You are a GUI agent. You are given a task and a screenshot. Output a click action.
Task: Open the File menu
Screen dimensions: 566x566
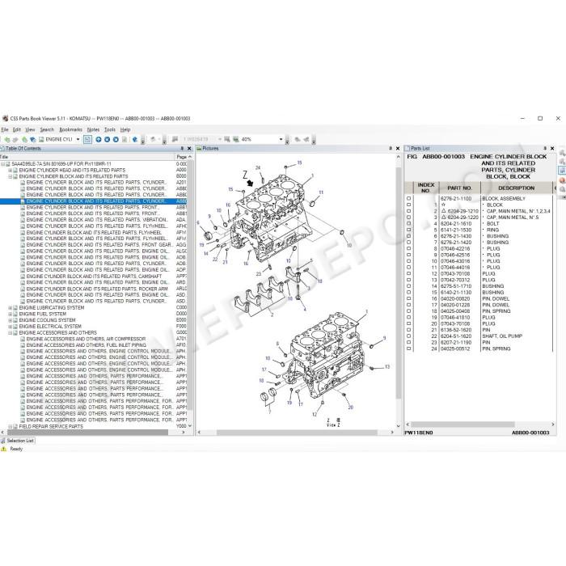click(5, 129)
